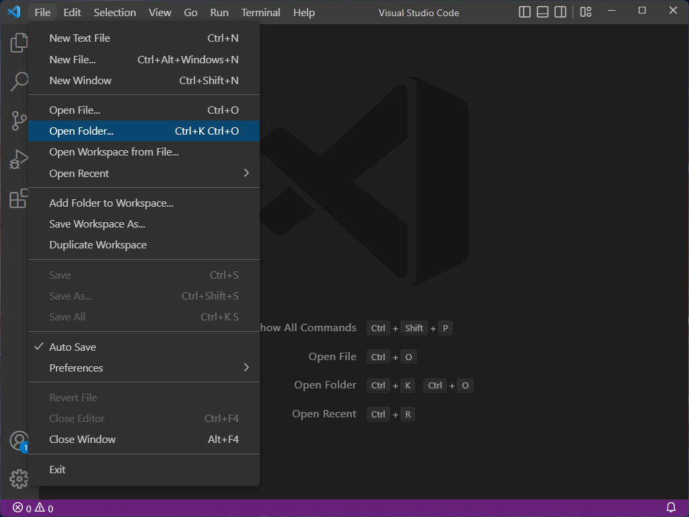
Task: Open the Run and Debug view icon
Action: 19,160
